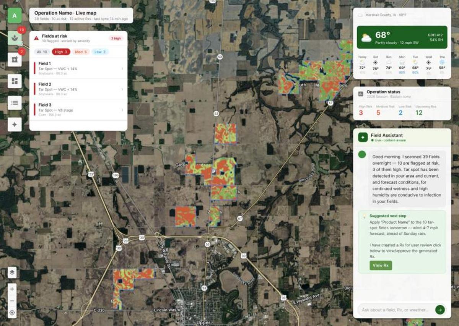Open the prescriptions Rx sidebar icon
Viewport: 459px width, 326px height.
[x=15, y=59]
